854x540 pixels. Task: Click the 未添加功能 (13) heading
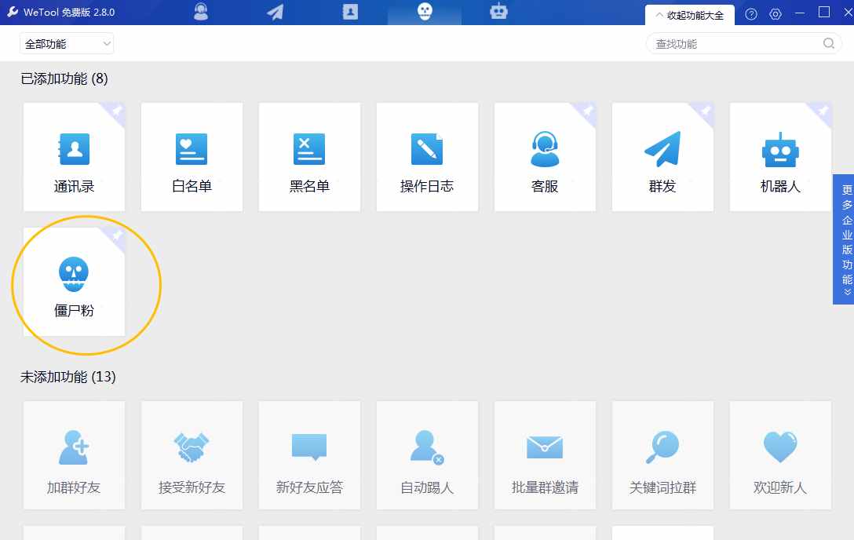pos(68,377)
